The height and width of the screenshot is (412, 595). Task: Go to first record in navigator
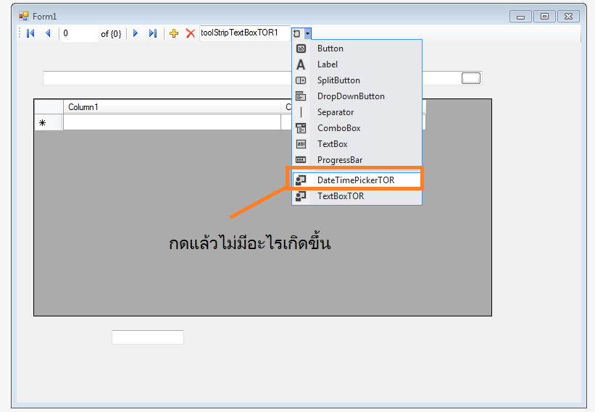[30, 33]
